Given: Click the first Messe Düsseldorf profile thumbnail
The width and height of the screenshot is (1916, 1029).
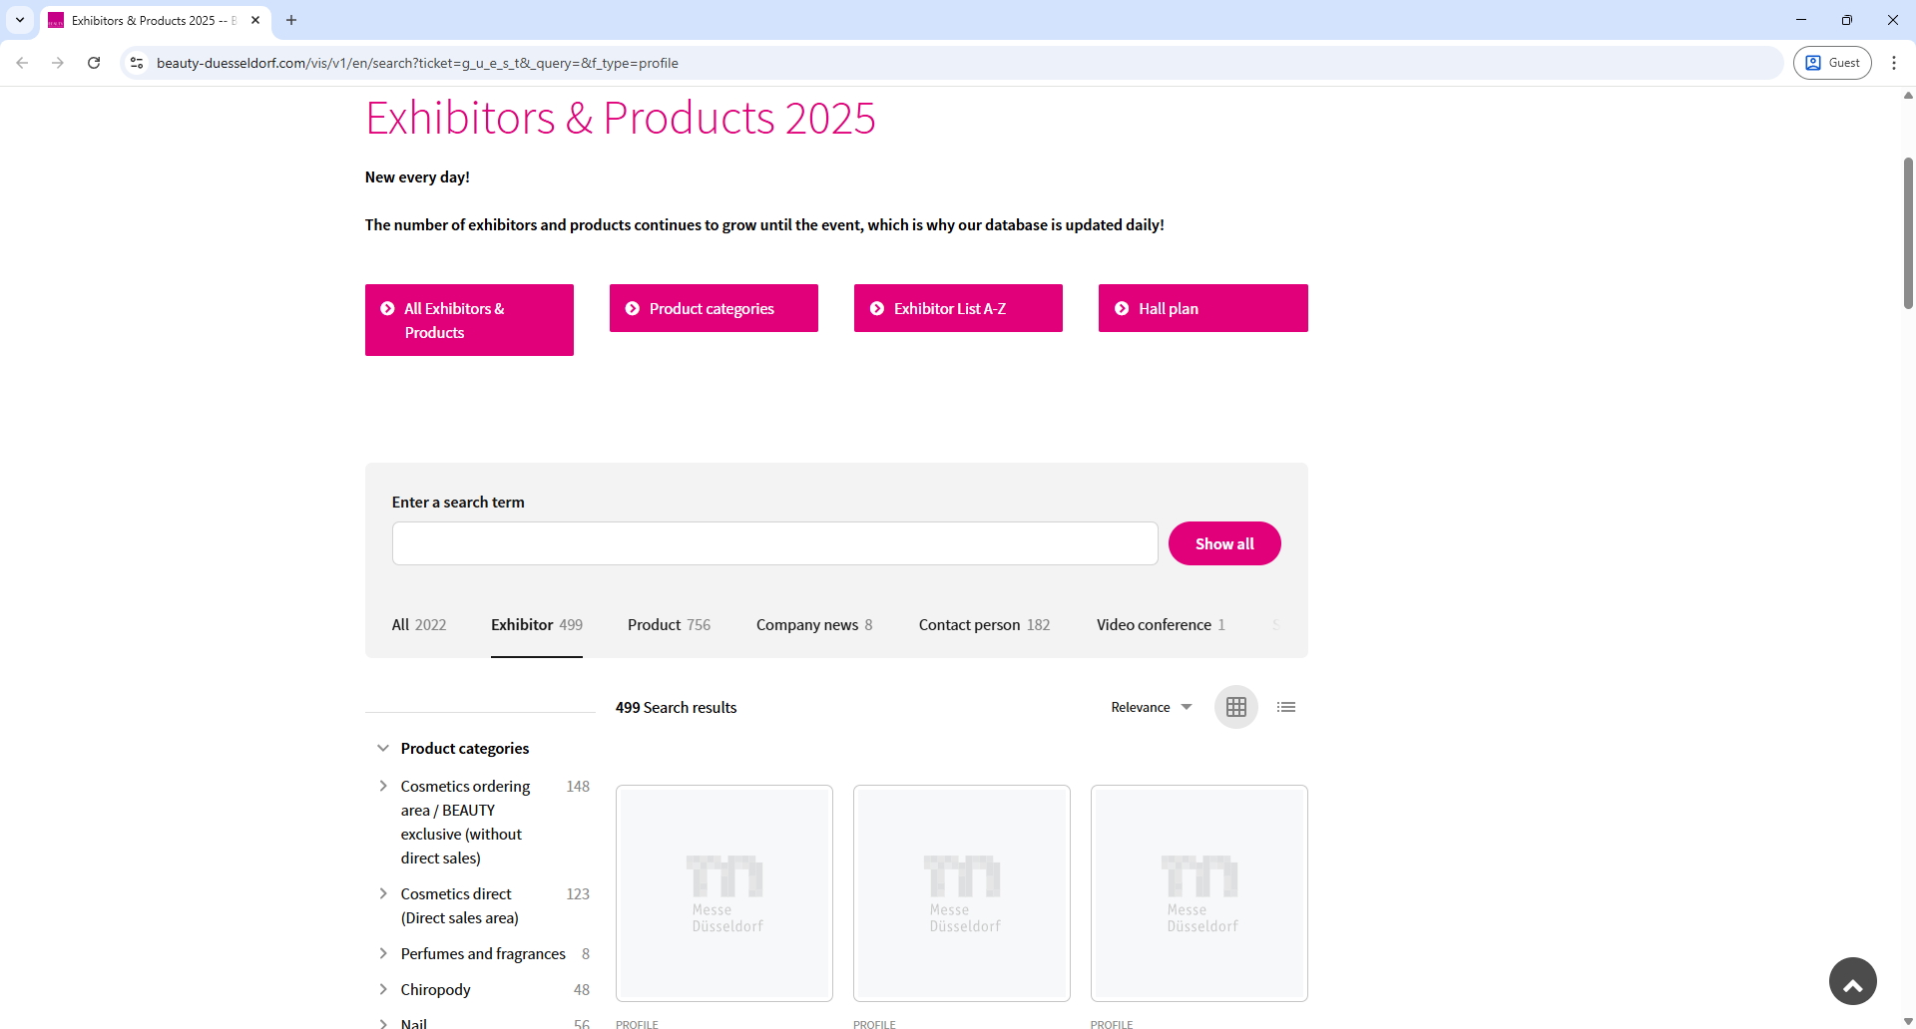Looking at the screenshot, I should point(723,892).
